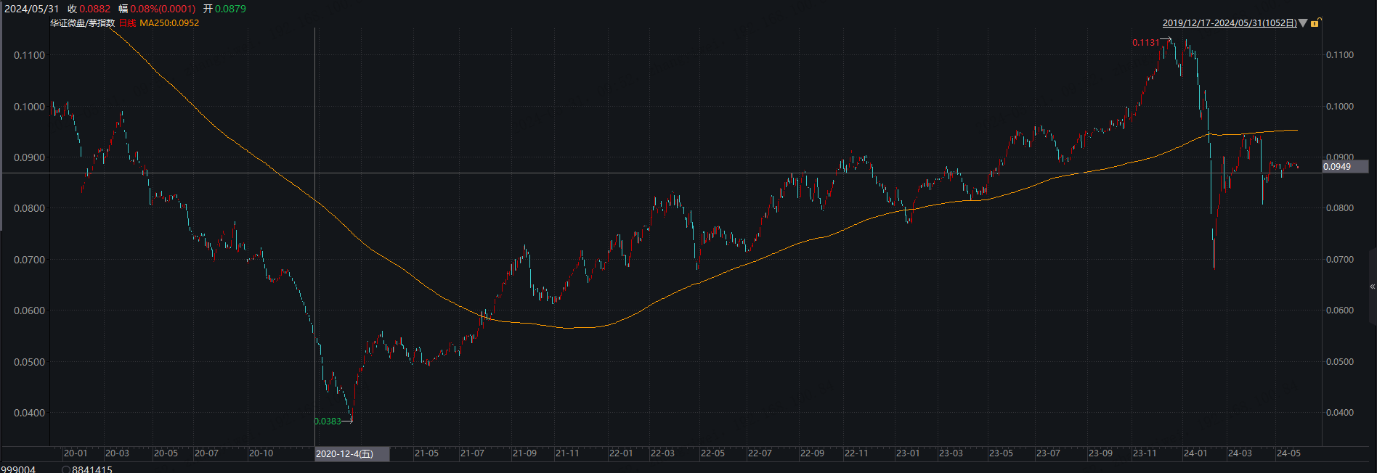Click the 日线 period label
1377x473 pixels.
click(127, 23)
